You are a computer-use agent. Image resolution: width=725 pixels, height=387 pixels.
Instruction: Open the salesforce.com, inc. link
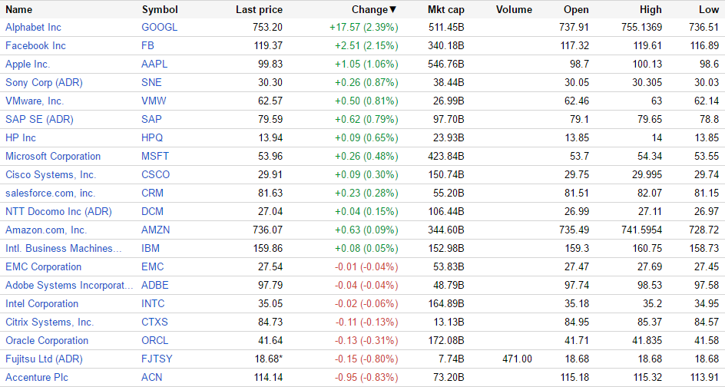tap(51, 193)
